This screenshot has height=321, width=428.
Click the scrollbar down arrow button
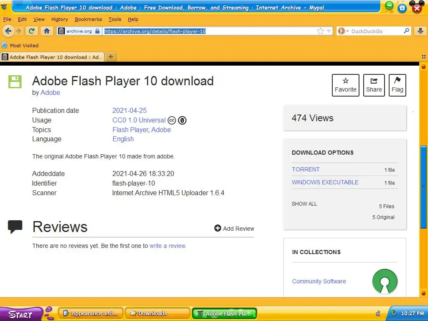click(x=423, y=293)
